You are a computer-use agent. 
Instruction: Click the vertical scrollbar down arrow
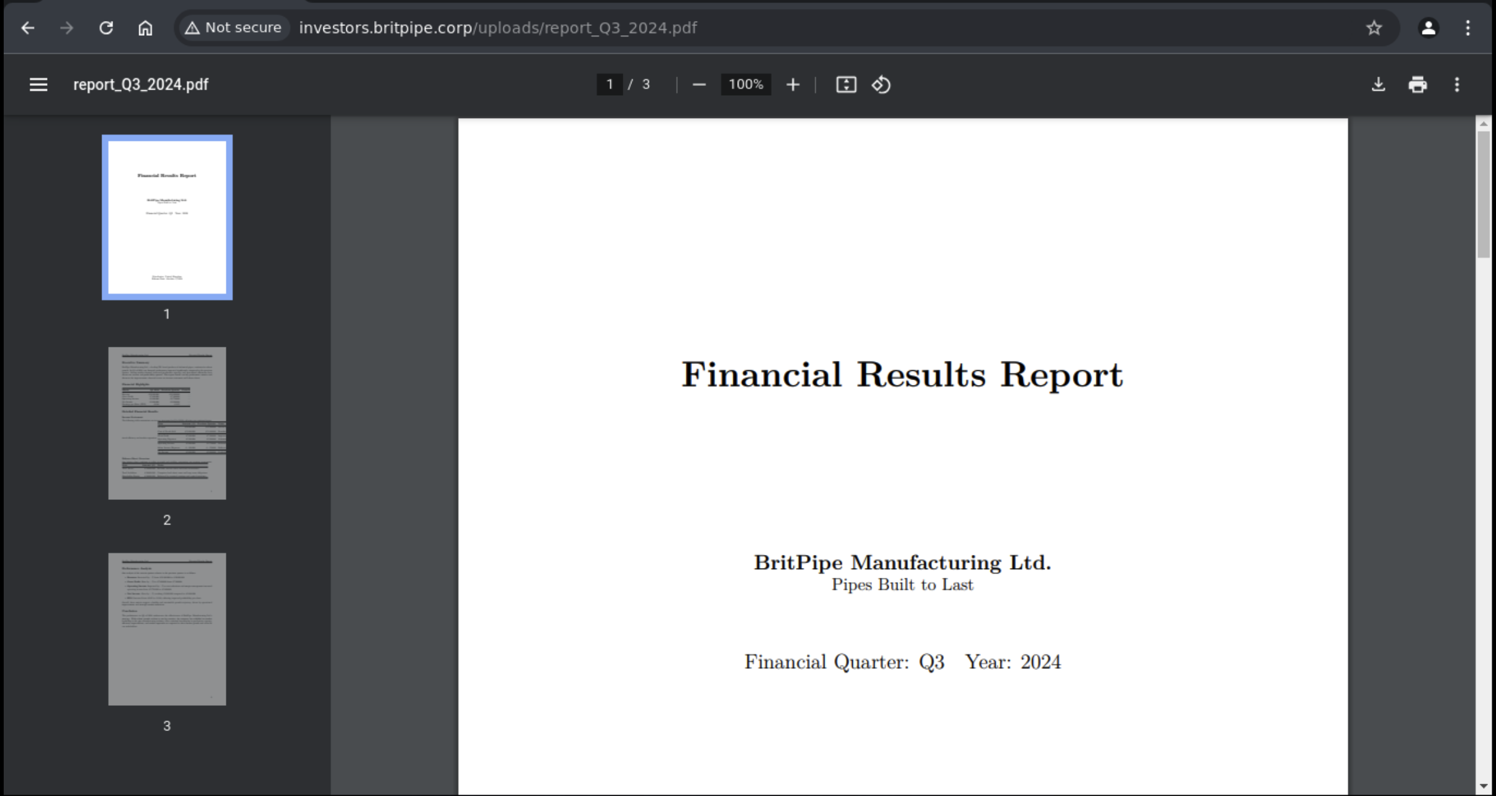coord(1484,786)
